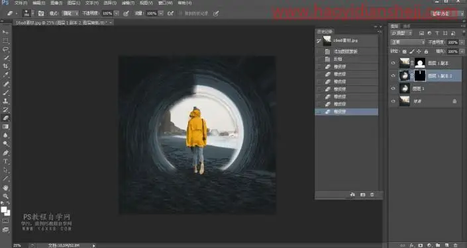Click foreground color swatch
467x248 pixels.
(x=4, y=210)
